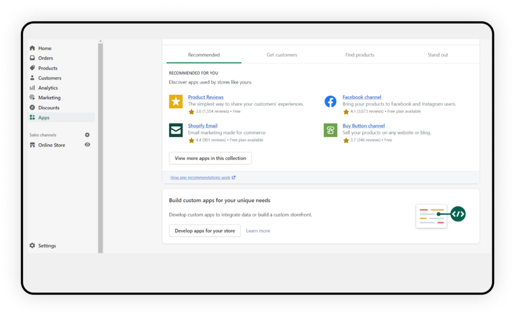
Task: Click the RECOMMENDED FOR YOU heading
Action: tap(194, 73)
